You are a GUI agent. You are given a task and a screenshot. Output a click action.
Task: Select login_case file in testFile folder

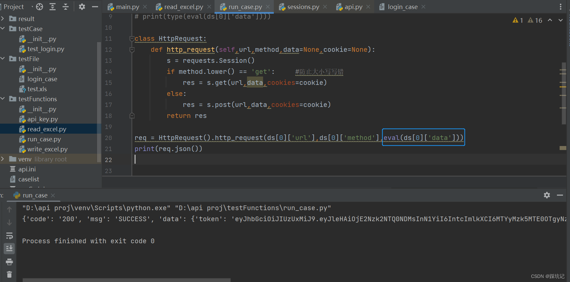click(x=42, y=79)
